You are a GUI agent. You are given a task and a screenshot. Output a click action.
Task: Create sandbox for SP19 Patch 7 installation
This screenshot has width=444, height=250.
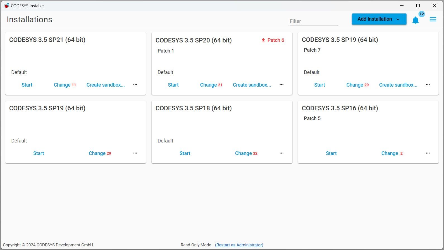(398, 85)
